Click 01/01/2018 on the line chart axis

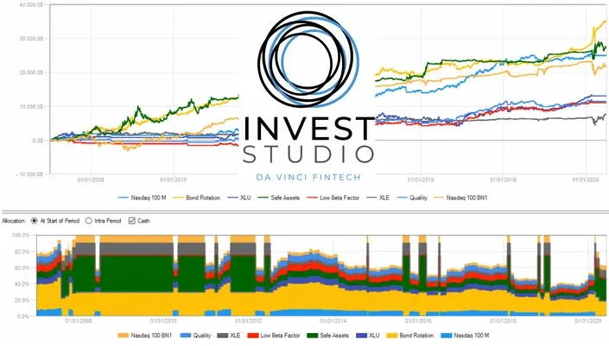[x=503, y=180]
